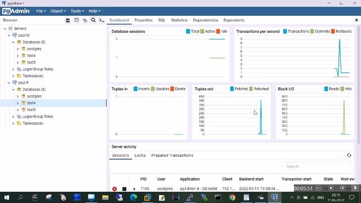
Task: Sort sessions by State column header
Action: (x=328, y=179)
